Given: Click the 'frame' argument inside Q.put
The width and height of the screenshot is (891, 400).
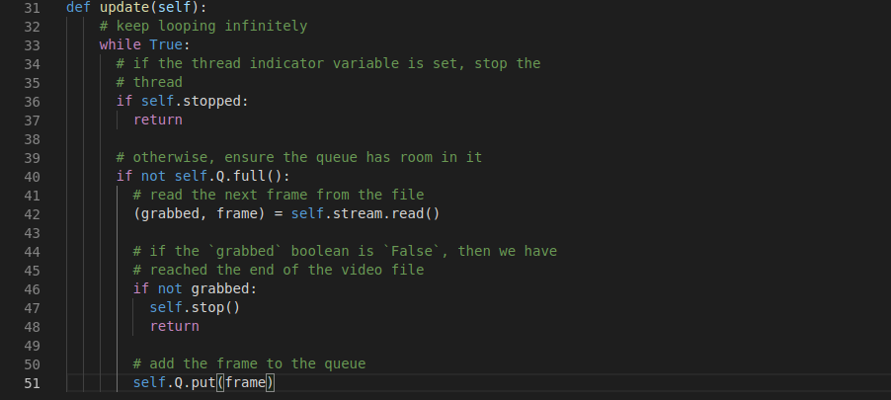Looking at the screenshot, I should pos(244,382).
